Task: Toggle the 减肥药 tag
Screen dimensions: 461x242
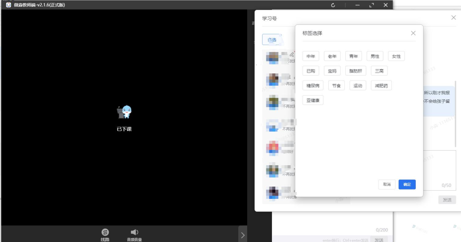Action: 381,85
